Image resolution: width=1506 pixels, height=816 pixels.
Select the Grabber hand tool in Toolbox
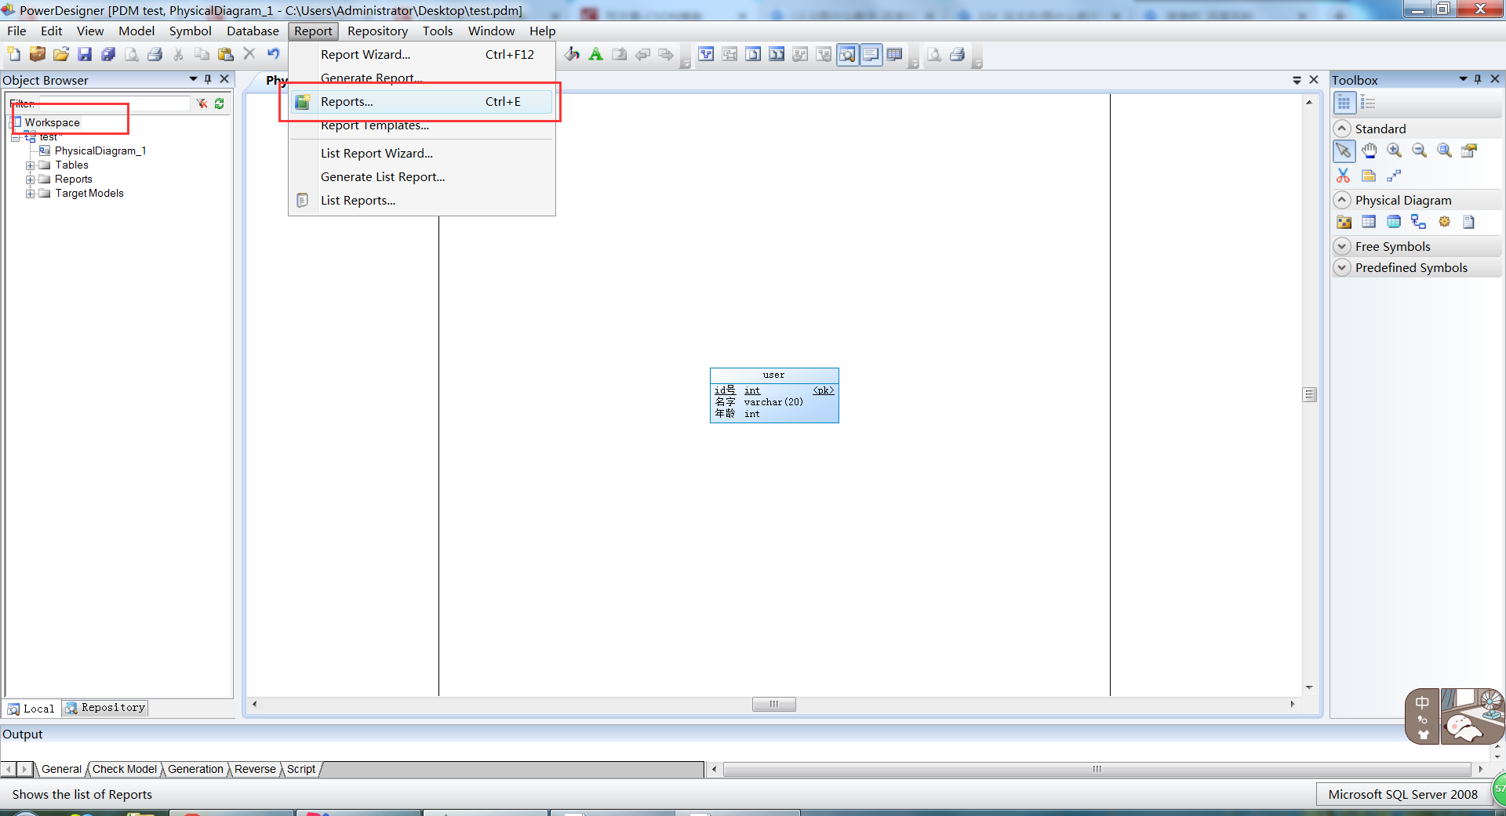pos(1369,151)
